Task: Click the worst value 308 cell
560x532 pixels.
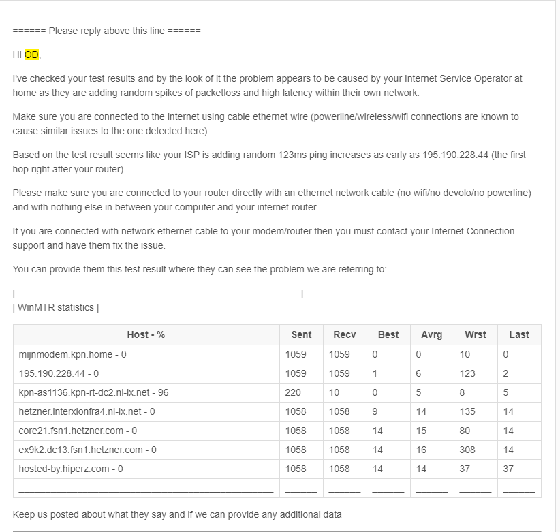Action: pos(476,450)
